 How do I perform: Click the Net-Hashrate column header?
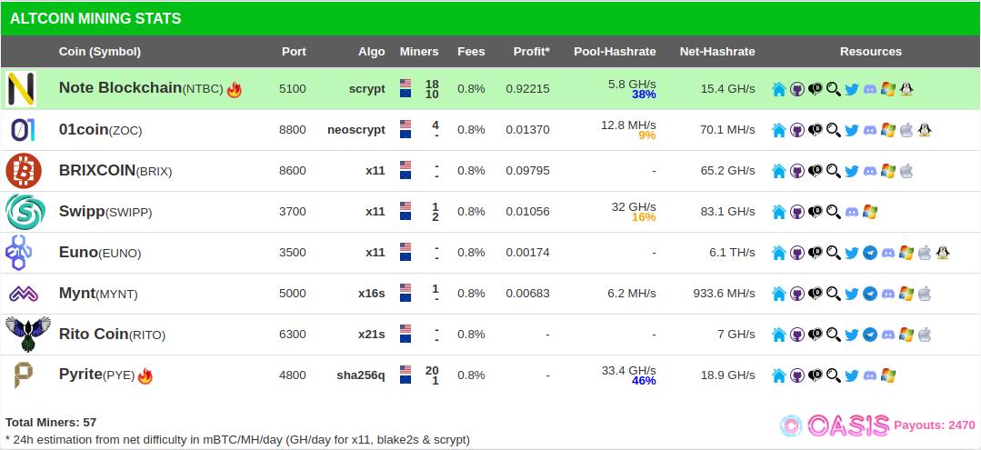pyautogui.click(x=717, y=51)
